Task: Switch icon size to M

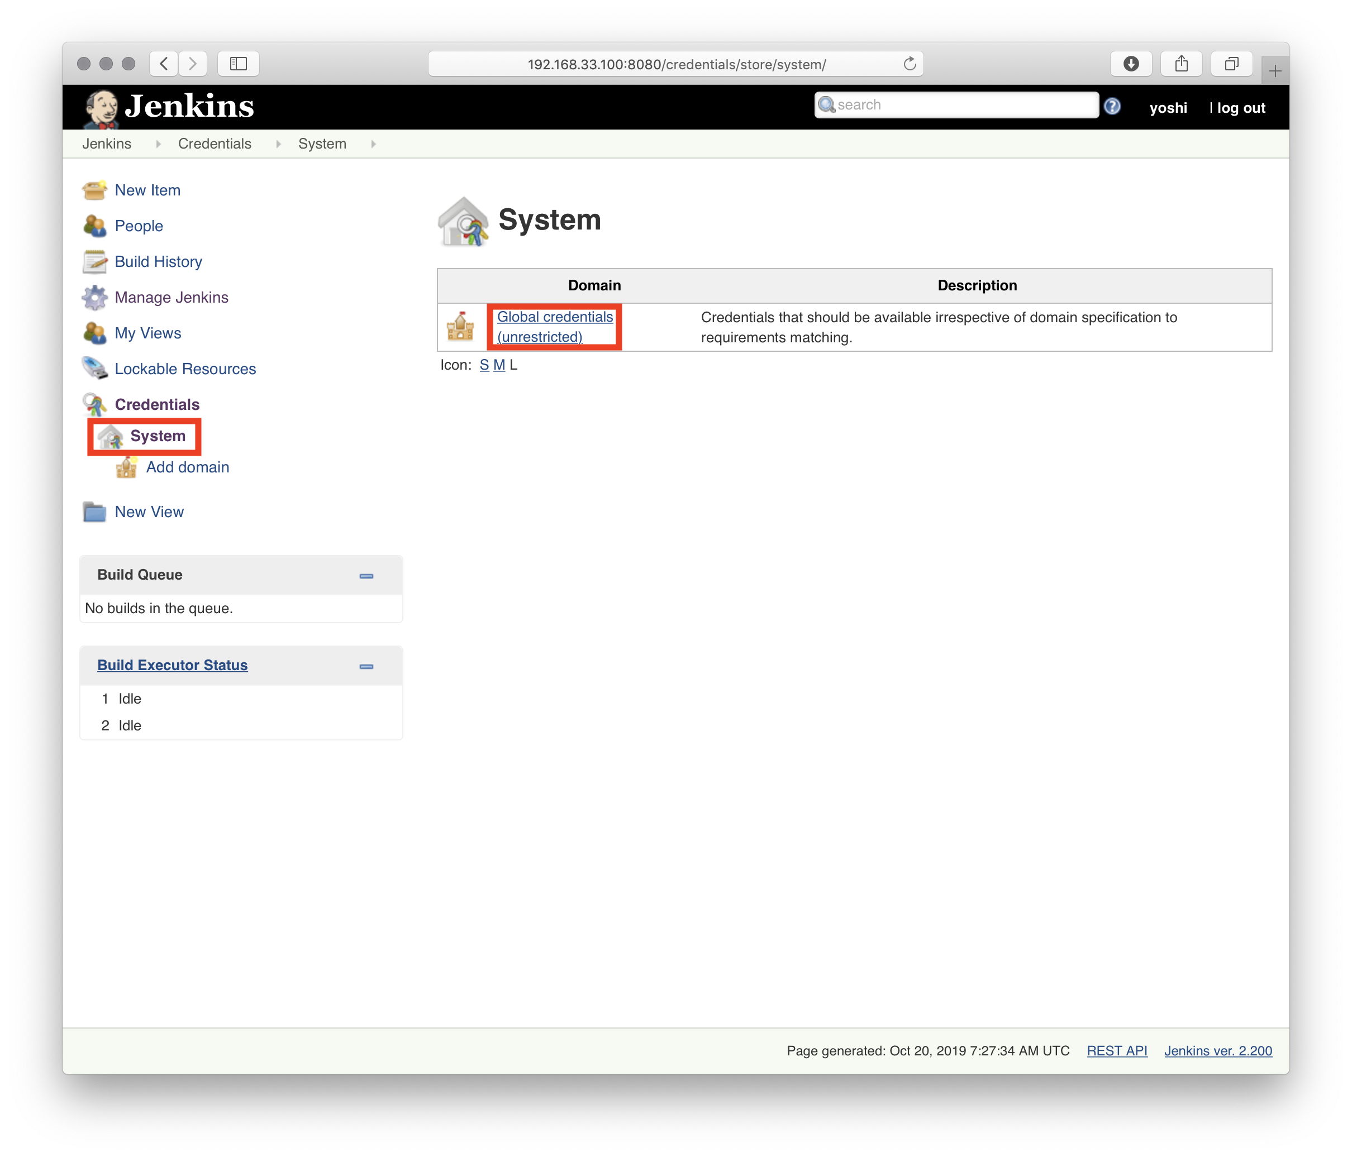Action: (x=499, y=365)
